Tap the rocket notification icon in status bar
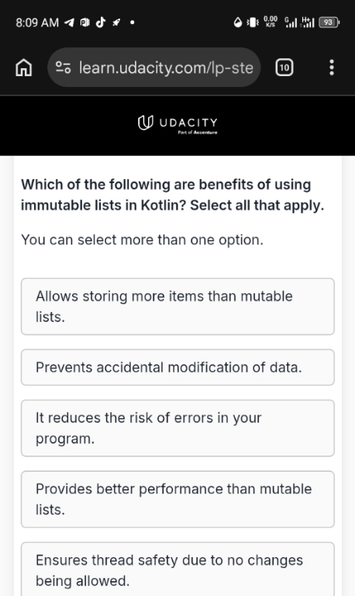This screenshot has width=355, height=596. [115, 23]
